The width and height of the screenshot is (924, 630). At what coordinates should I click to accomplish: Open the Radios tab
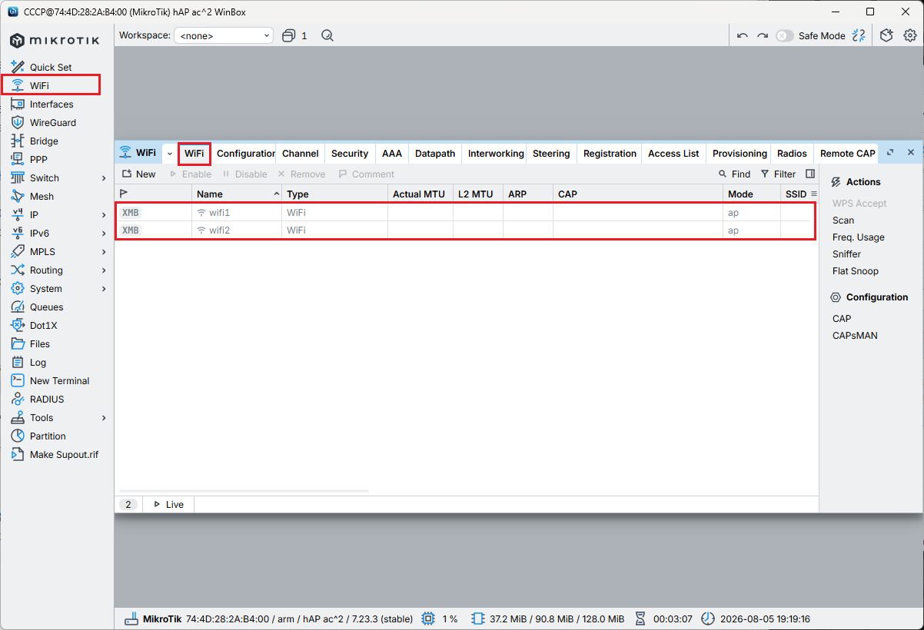pos(792,154)
